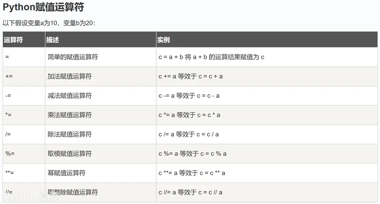
Task: Click the "简单的赋值运算符" description cell
Action: (73, 57)
